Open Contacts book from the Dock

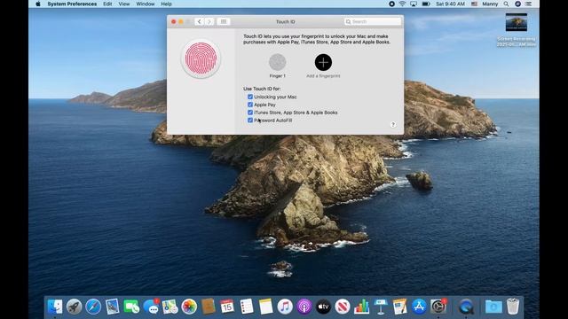pos(209,307)
